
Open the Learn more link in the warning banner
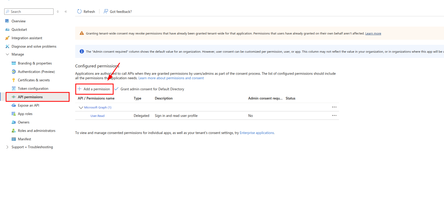click(x=373, y=33)
